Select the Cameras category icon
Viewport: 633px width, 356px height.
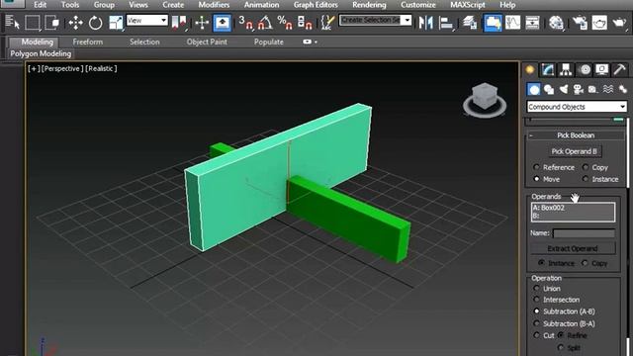[x=579, y=89]
